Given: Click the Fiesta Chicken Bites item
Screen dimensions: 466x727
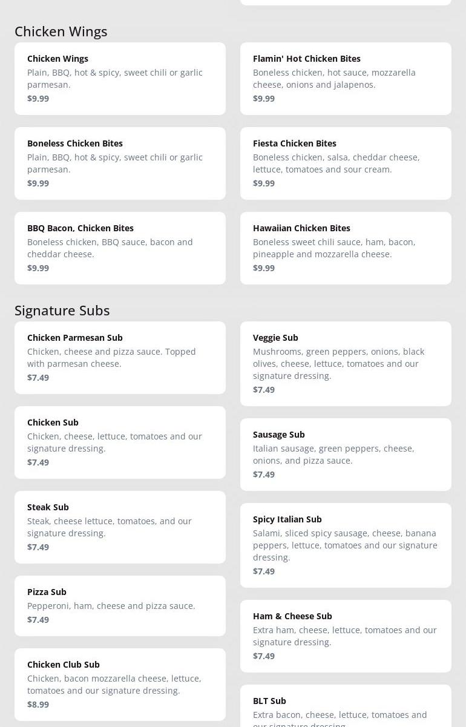Looking at the screenshot, I should [346, 163].
